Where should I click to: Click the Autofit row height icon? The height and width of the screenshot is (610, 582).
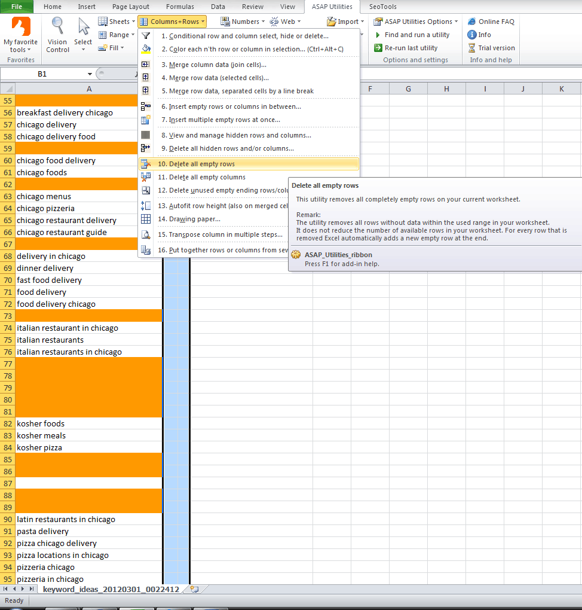coord(146,206)
